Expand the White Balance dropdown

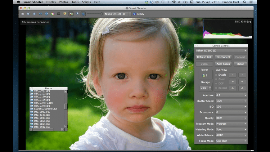(231, 135)
